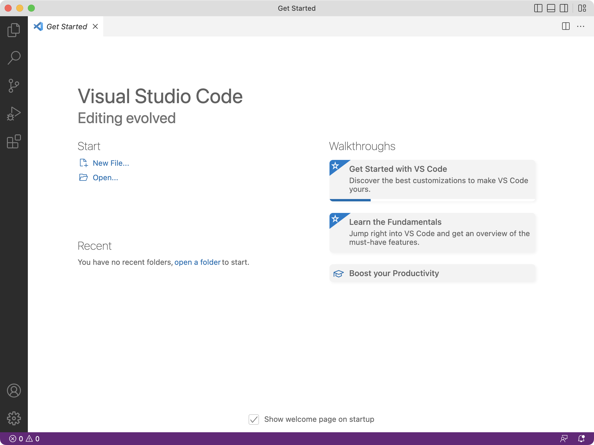
Task: Select the Get Started tab
Action: pyautogui.click(x=66, y=27)
